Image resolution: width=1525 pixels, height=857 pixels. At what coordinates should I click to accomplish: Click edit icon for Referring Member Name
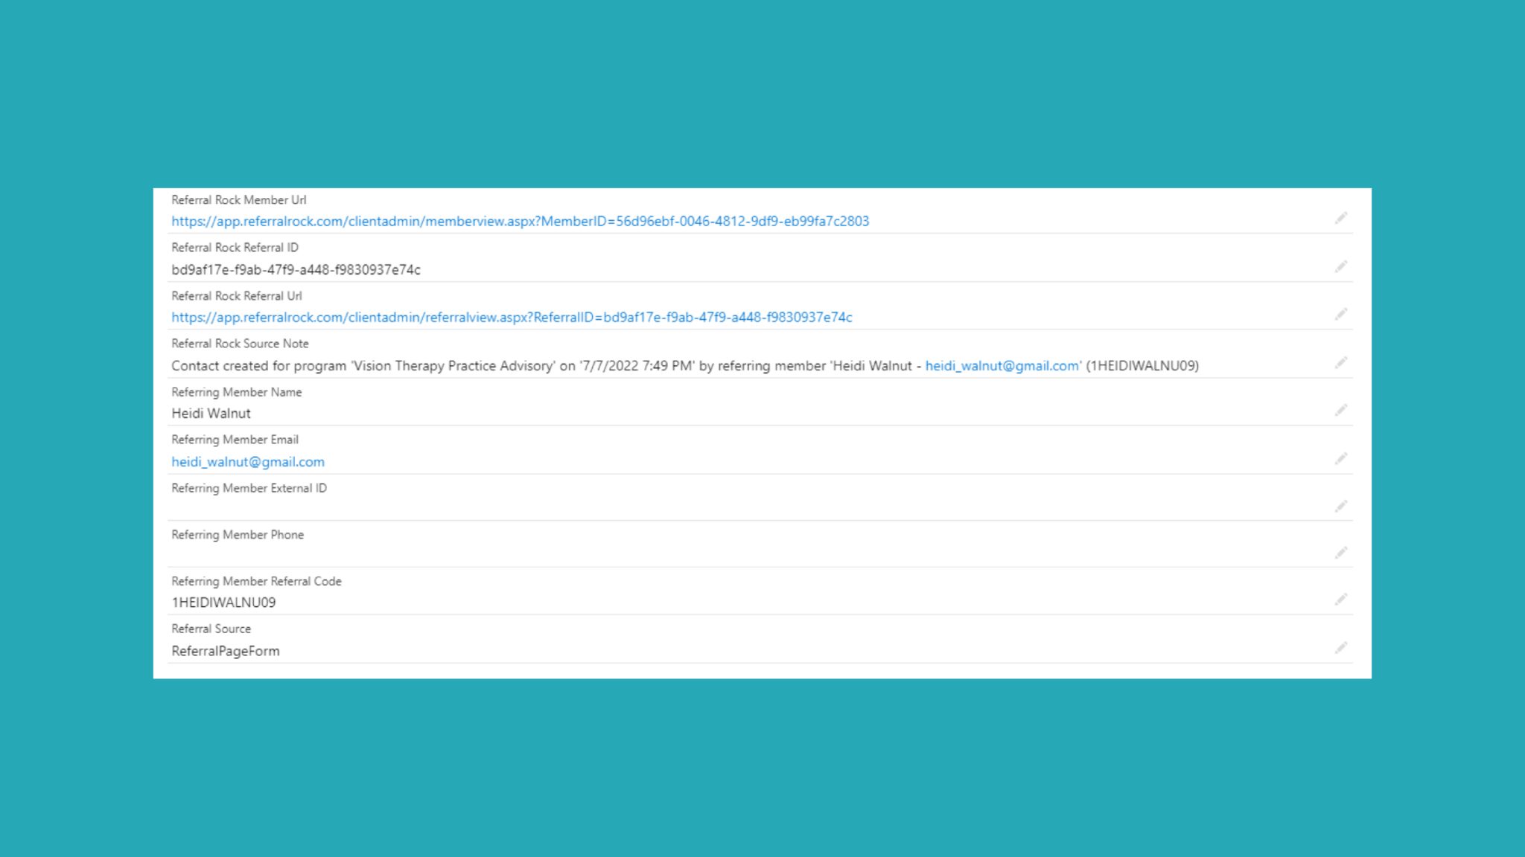(x=1340, y=410)
